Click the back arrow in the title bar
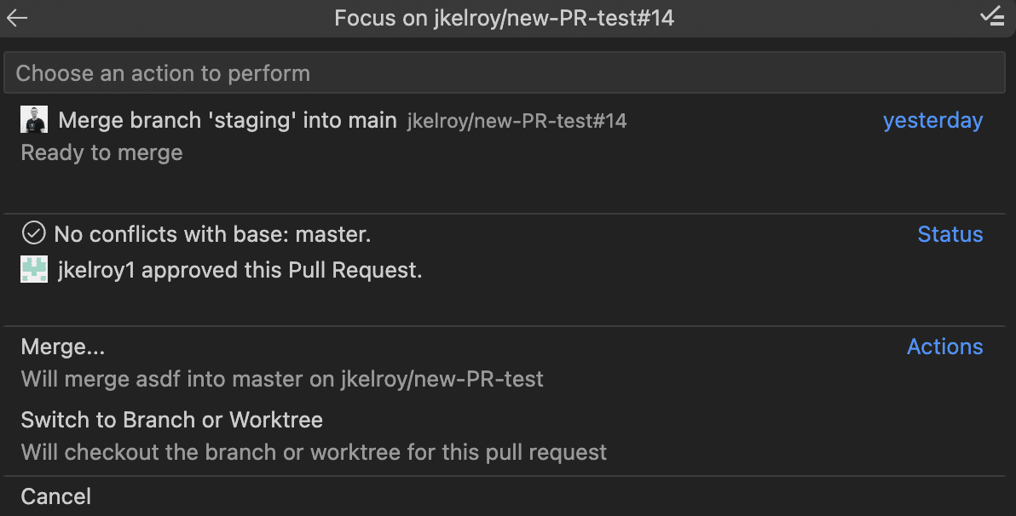Image resolution: width=1016 pixels, height=516 pixels. pos(17,18)
